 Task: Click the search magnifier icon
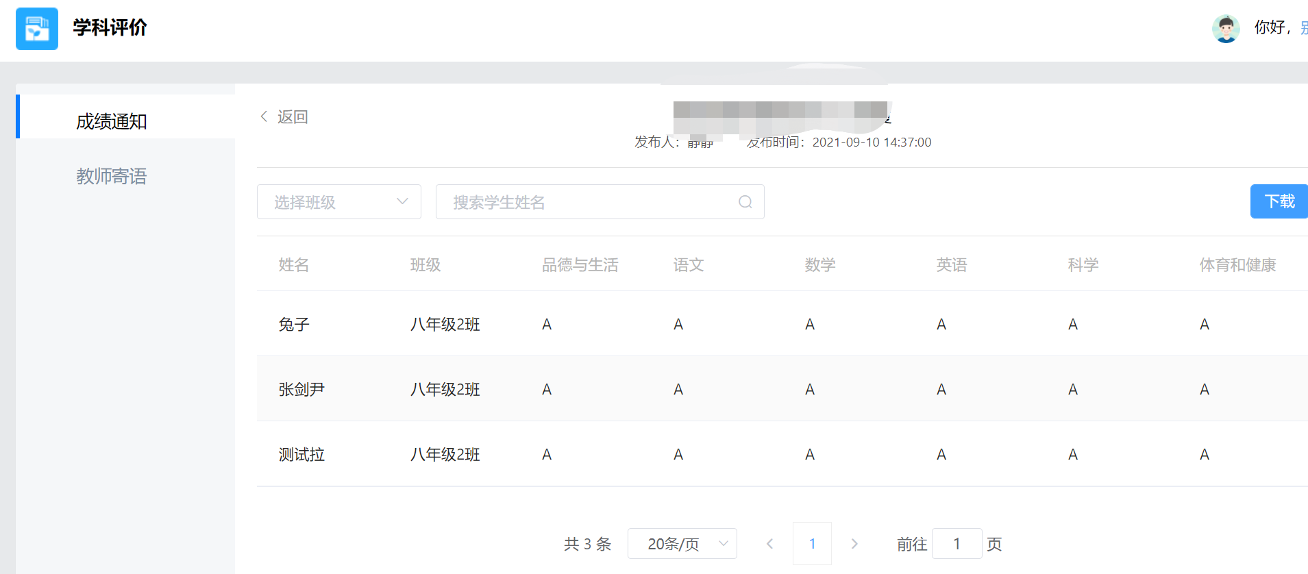(745, 202)
